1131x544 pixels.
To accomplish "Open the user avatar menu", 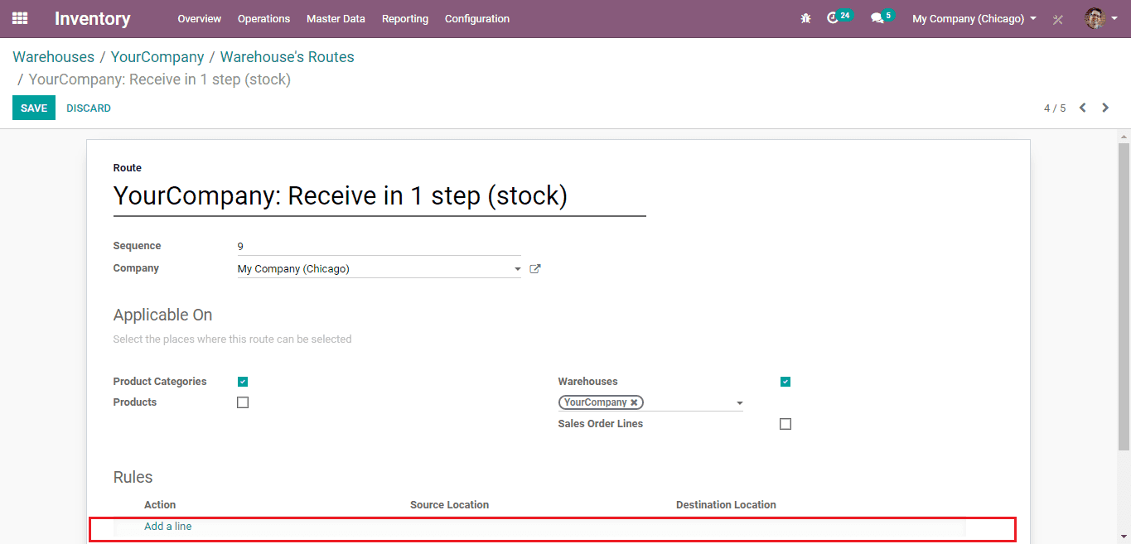I will [x=1101, y=18].
